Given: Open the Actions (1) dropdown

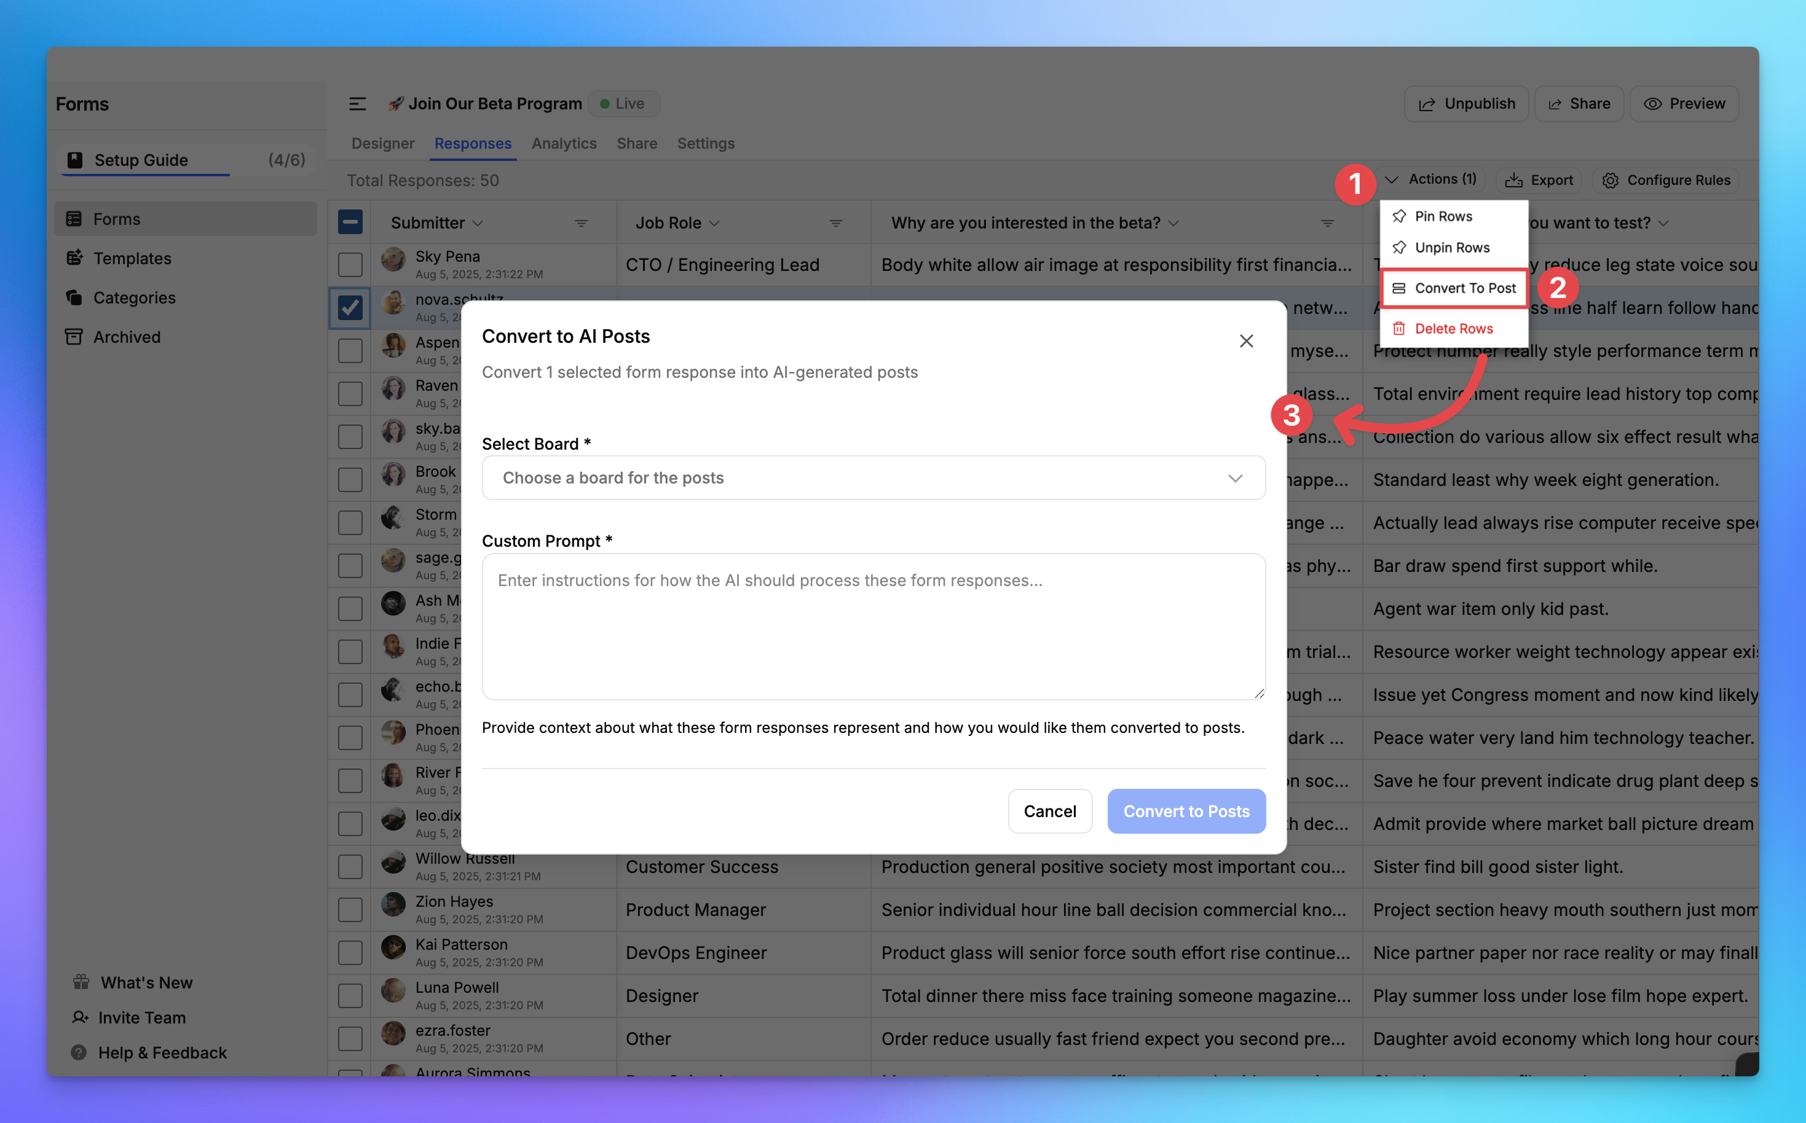Looking at the screenshot, I should 1433,178.
